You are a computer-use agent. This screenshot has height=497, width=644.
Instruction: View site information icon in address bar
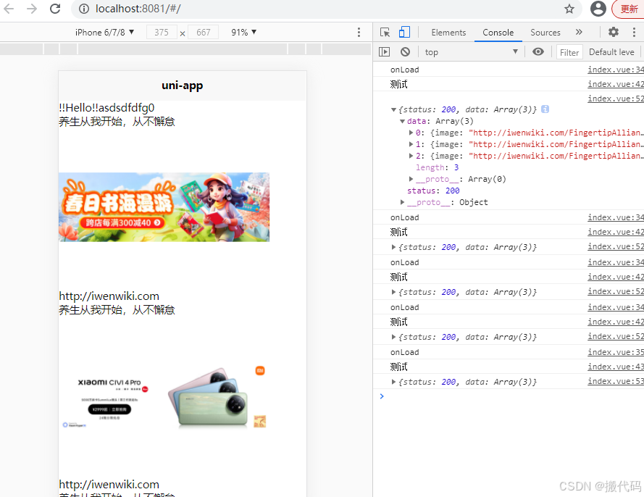pyautogui.click(x=84, y=9)
